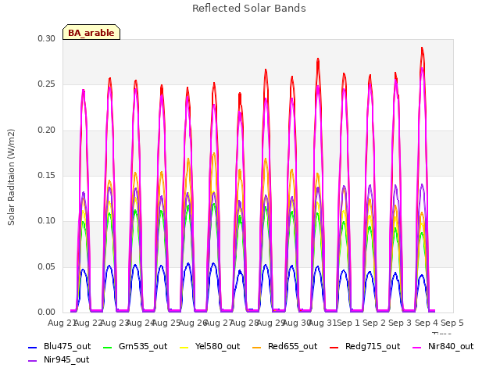500x375 pixels.
Task: Click the Sep 5 x-axis date label
Action: [452, 323]
